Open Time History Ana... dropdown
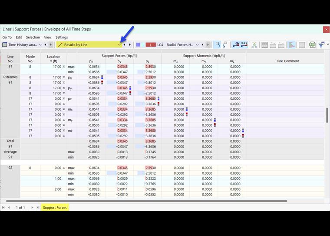The image size is (330, 236). coord(40,45)
